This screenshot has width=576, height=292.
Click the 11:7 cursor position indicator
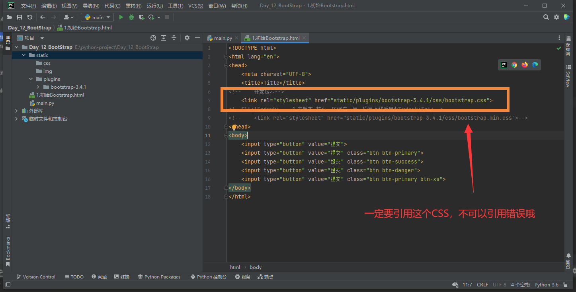tap(467, 285)
